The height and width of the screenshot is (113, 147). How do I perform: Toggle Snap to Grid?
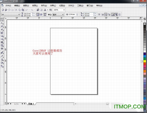(x=99, y=14)
